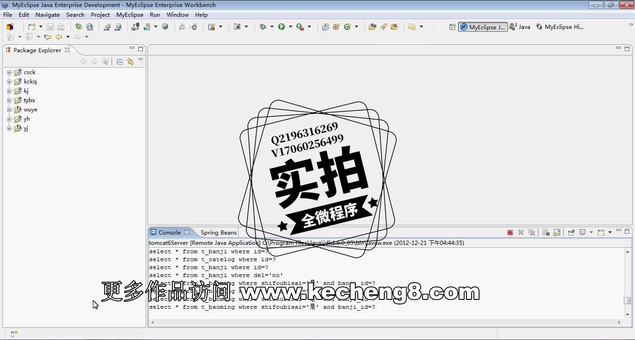Screen dimensions: 635x340
Task: Click the Run External Tools icon
Action: point(300,27)
